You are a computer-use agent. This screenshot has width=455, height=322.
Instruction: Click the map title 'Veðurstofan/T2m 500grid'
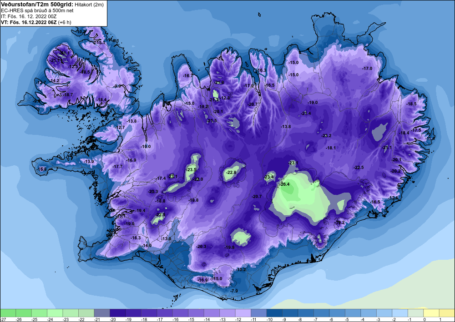click(37, 5)
